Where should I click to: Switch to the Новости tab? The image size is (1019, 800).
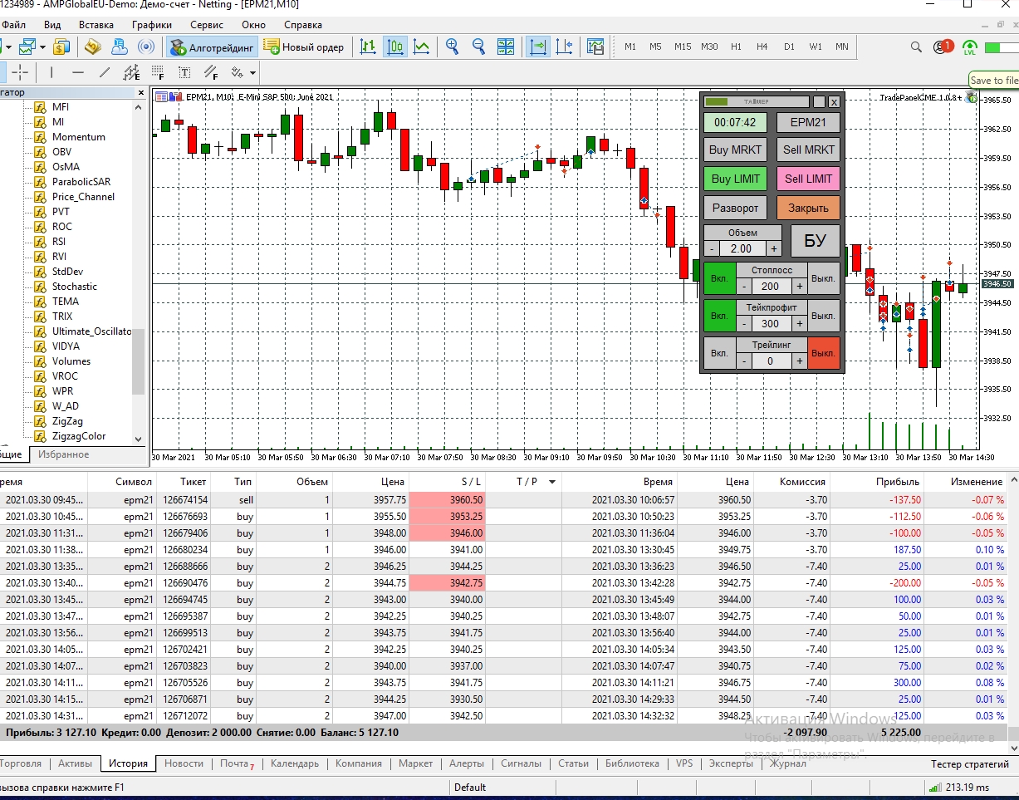coord(184,763)
